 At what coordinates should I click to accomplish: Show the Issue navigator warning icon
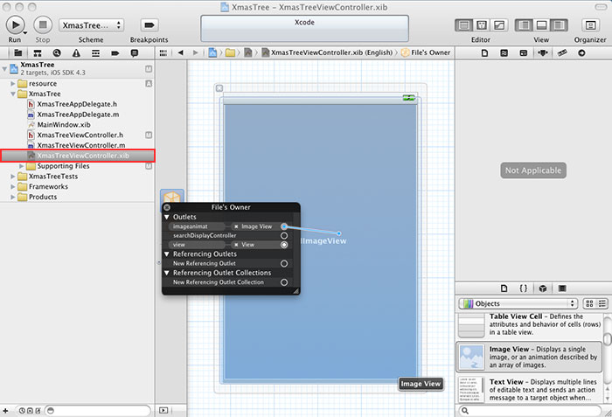coord(76,52)
